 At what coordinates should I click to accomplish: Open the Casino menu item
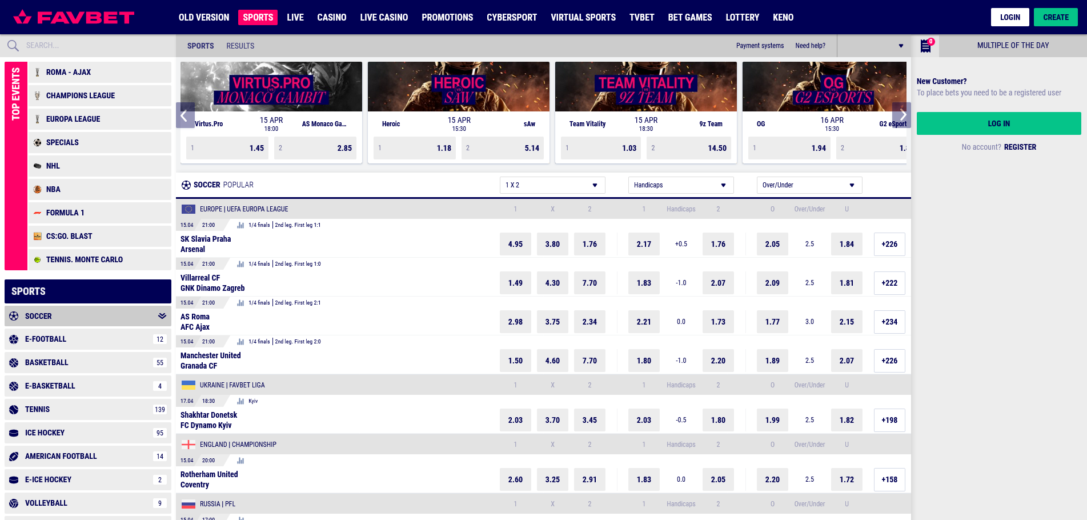(x=332, y=17)
